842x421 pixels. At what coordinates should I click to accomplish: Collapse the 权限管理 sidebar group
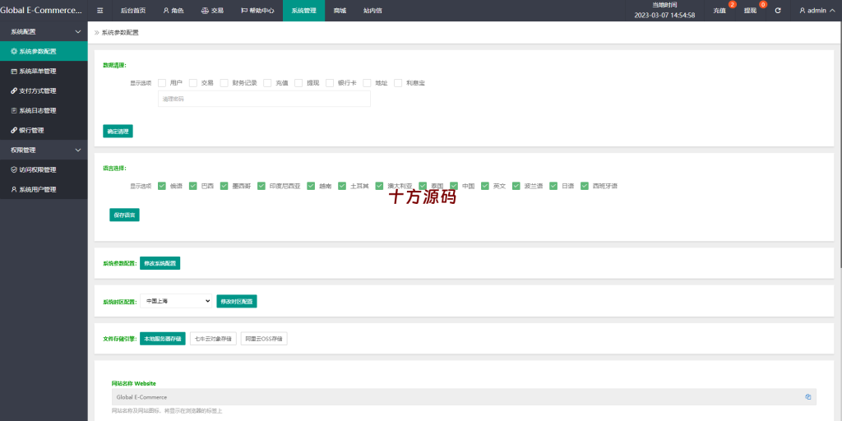[x=44, y=150]
